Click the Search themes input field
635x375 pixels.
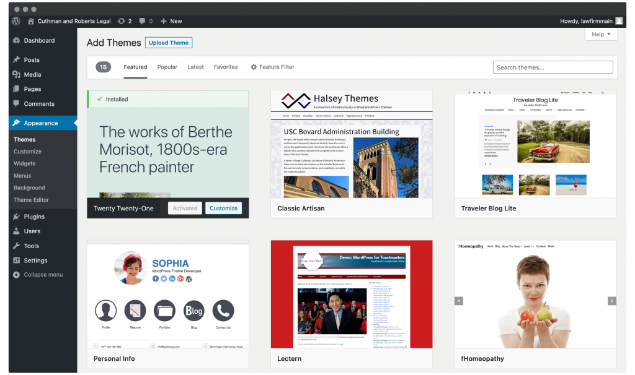[553, 67]
